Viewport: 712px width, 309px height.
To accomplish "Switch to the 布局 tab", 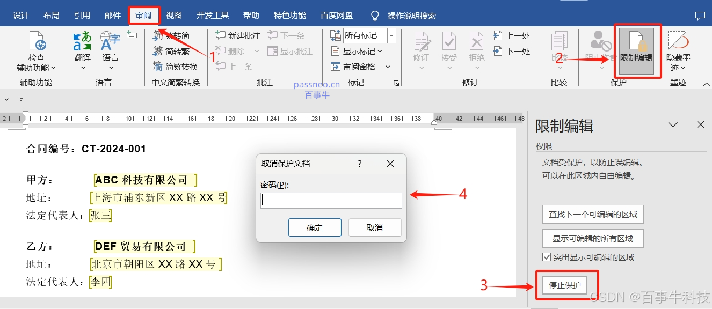I will (x=52, y=16).
